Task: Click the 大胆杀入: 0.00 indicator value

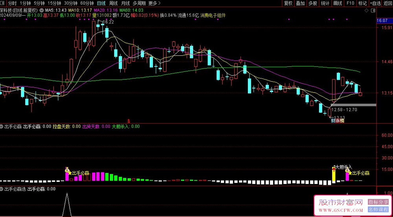Action: point(126,127)
